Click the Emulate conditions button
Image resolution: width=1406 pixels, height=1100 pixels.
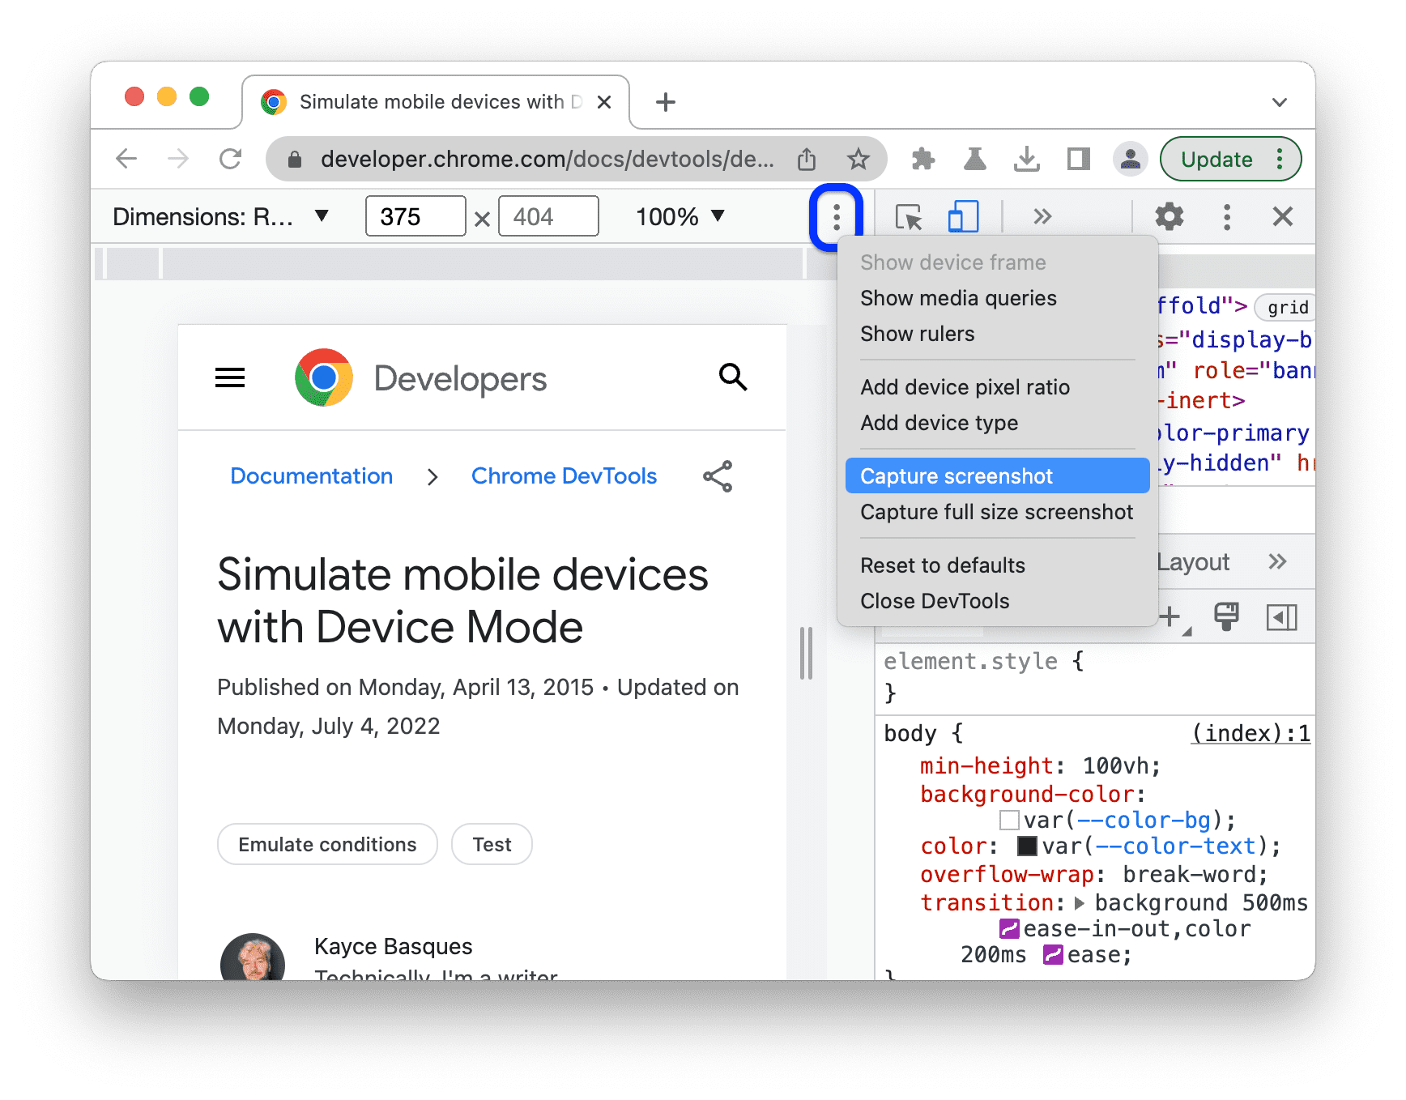pyautogui.click(x=326, y=844)
